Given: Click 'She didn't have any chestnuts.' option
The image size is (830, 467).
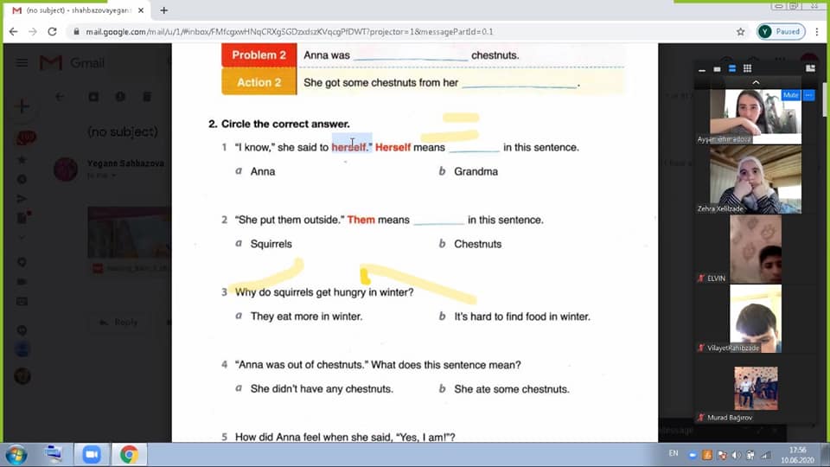Looking at the screenshot, I should (322, 389).
